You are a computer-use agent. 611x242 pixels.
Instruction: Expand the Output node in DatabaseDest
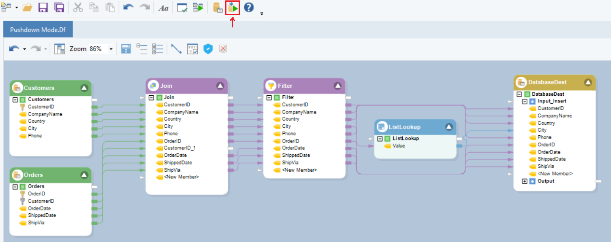525,181
